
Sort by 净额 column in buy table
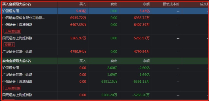146,4
